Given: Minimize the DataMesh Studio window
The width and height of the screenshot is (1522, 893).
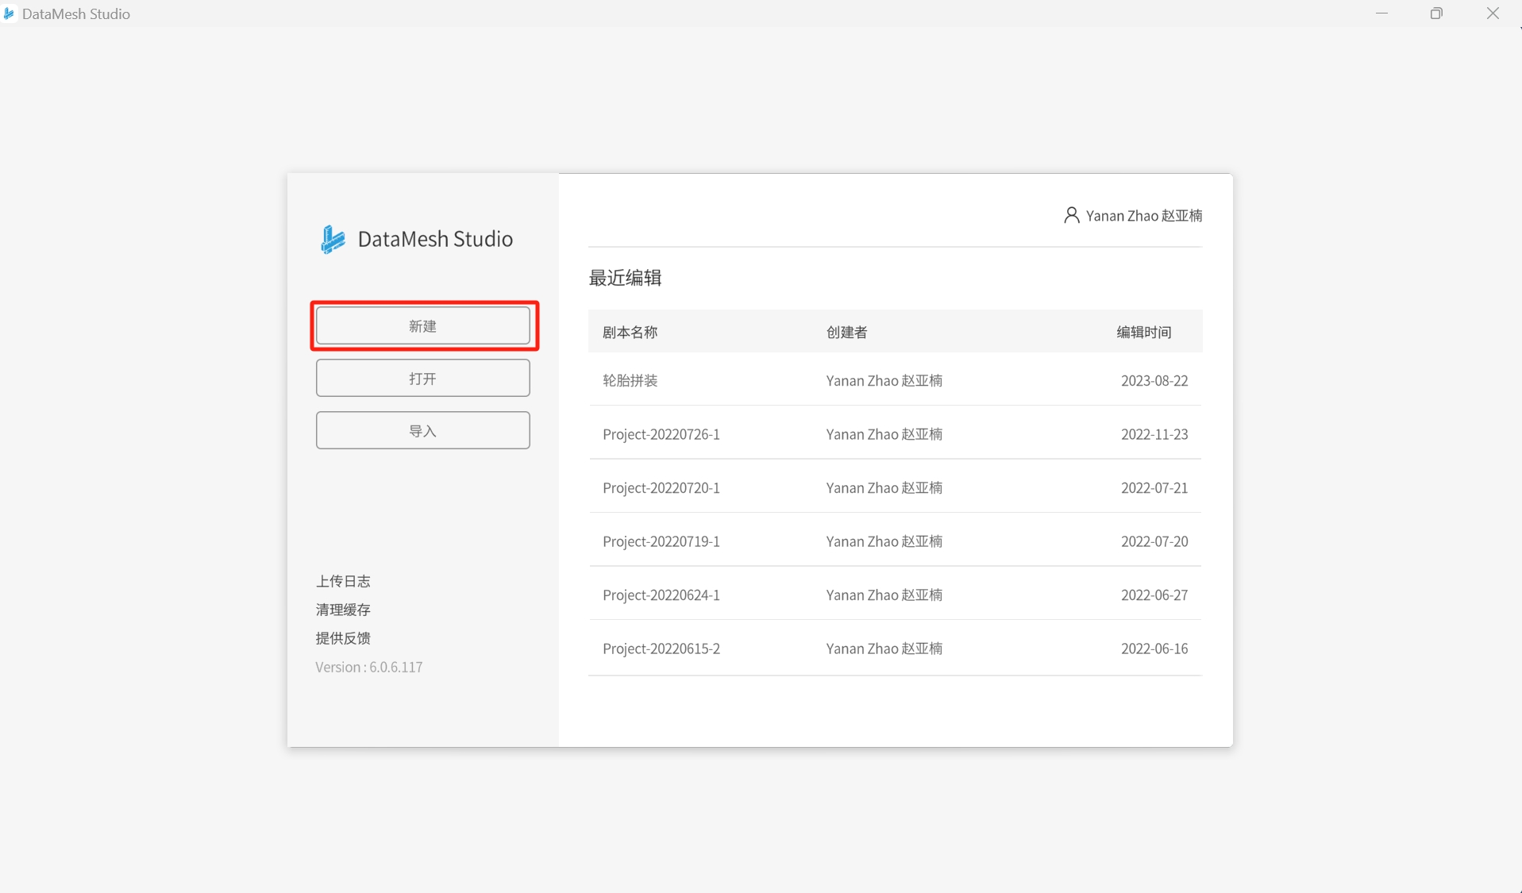Looking at the screenshot, I should [1381, 13].
